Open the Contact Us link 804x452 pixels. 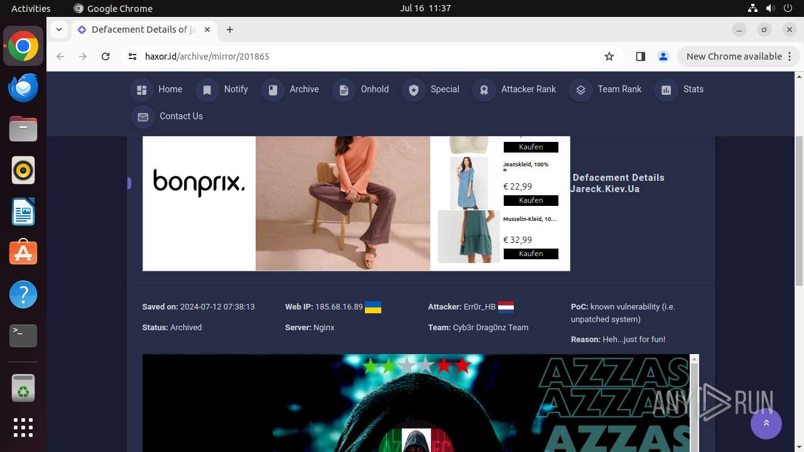coord(181,116)
